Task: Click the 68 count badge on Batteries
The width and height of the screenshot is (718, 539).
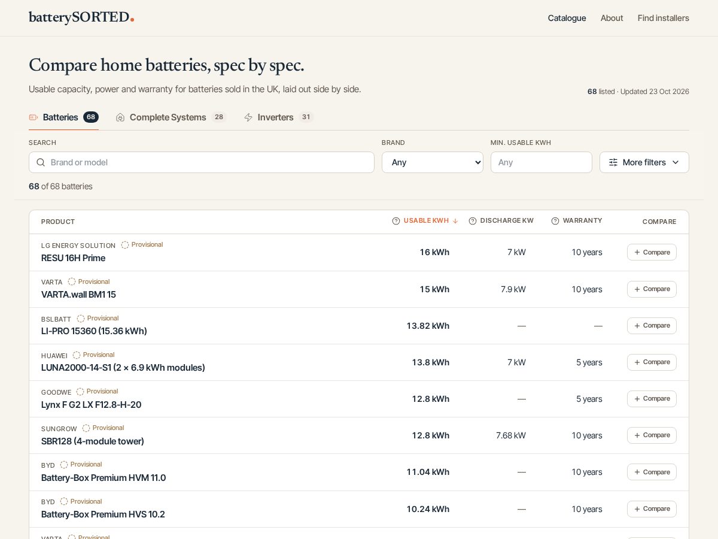Action: pyautogui.click(x=91, y=117)
